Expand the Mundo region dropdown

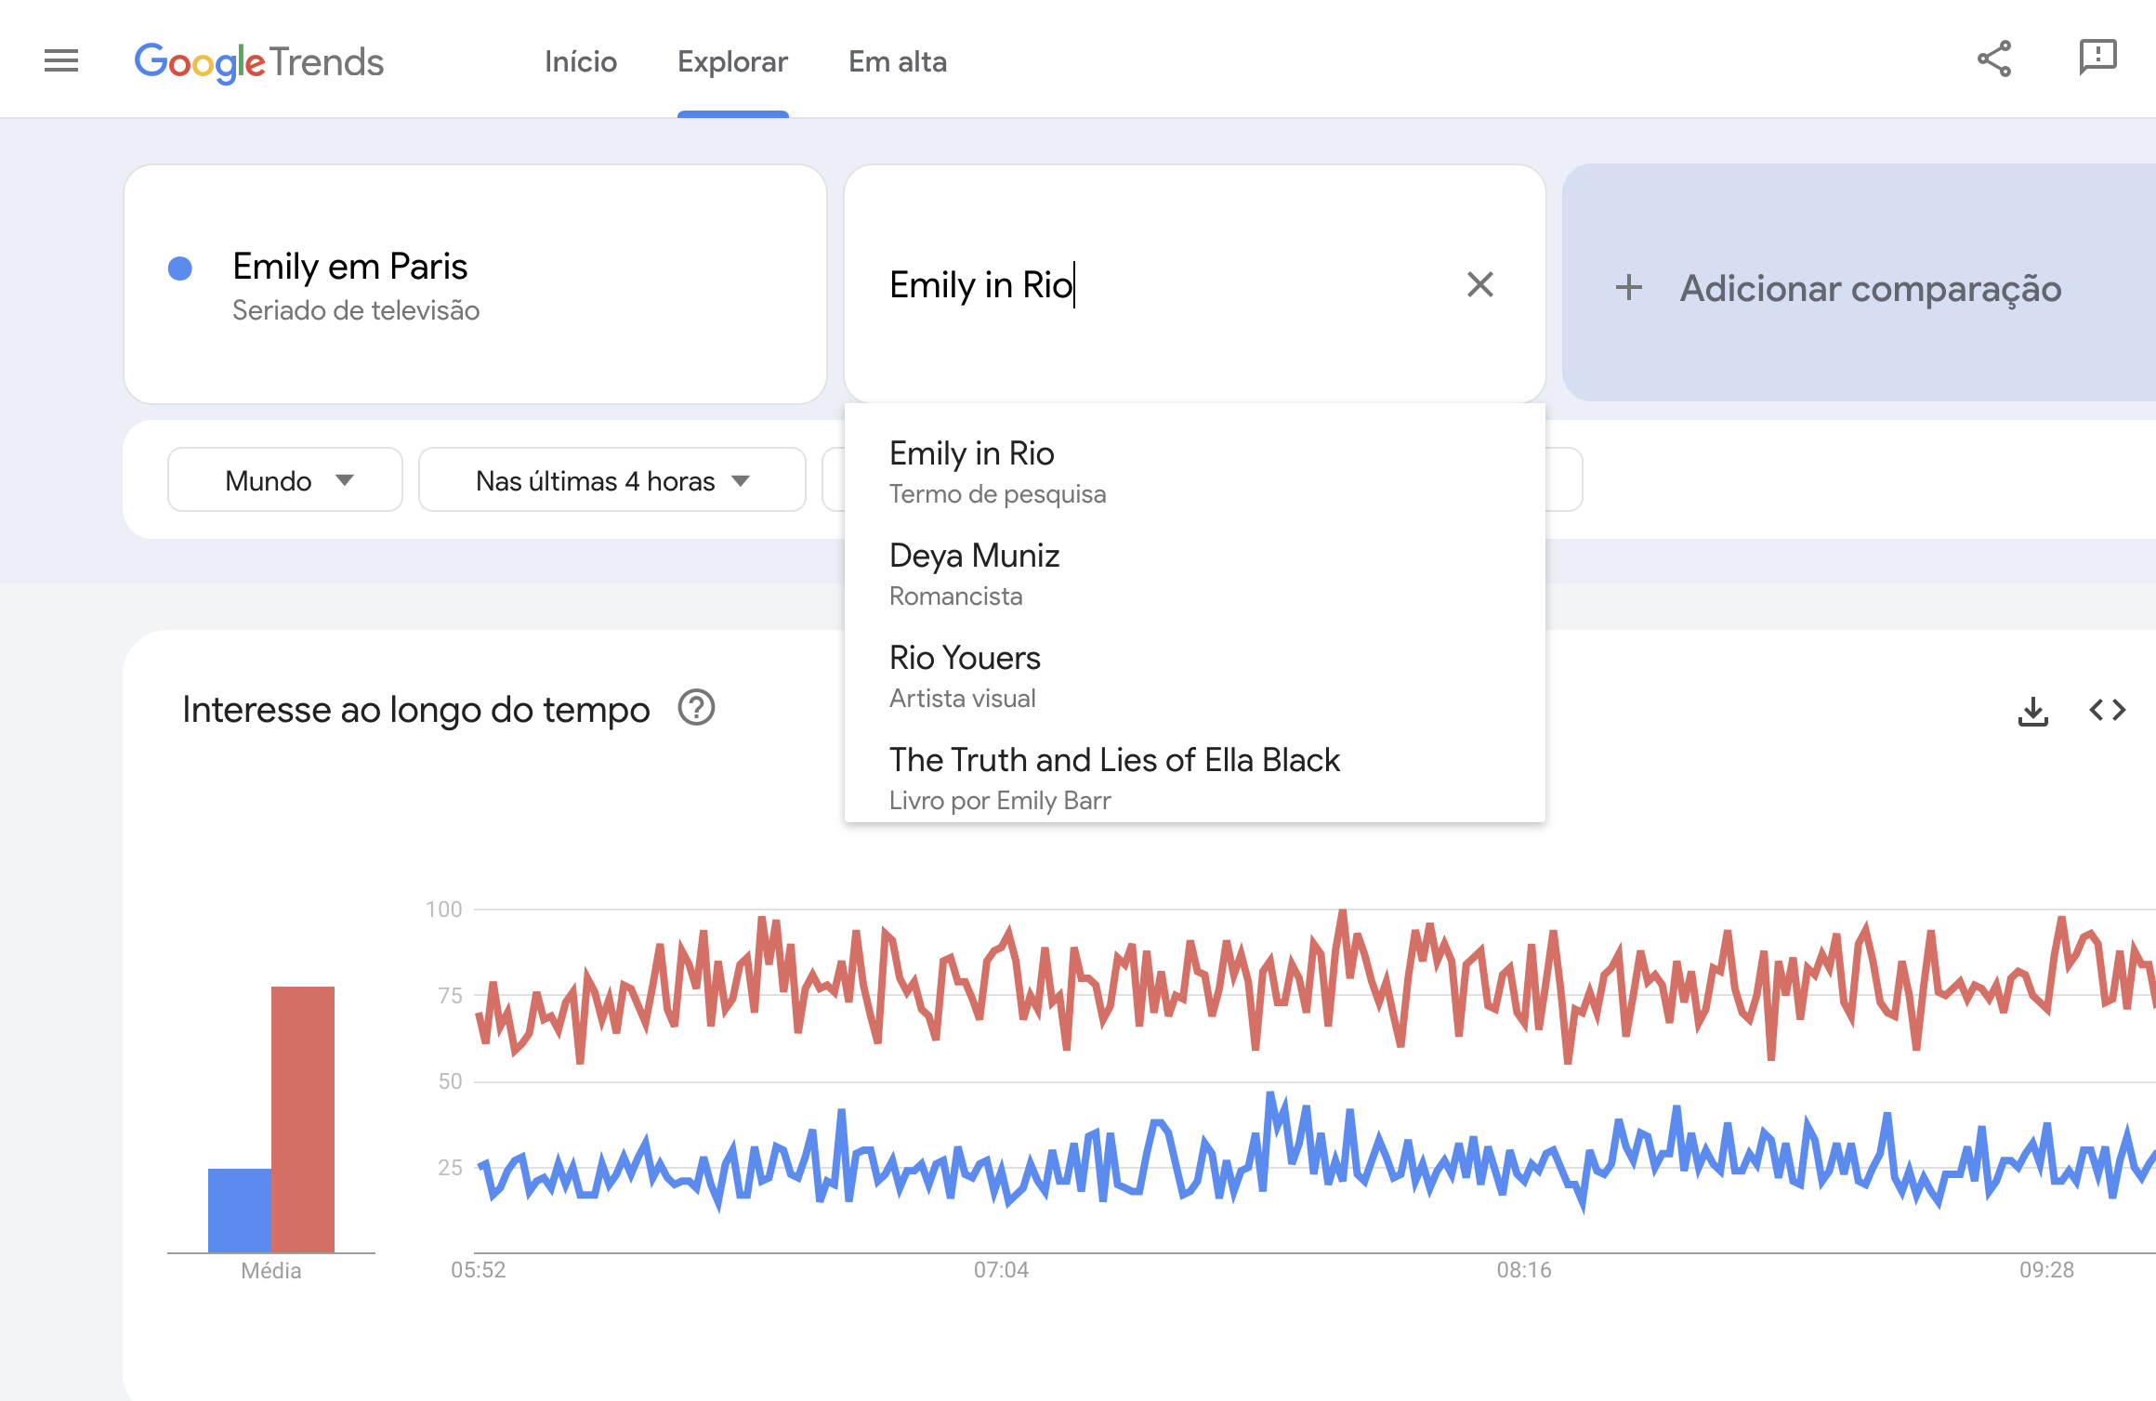[x=285, y=480]
